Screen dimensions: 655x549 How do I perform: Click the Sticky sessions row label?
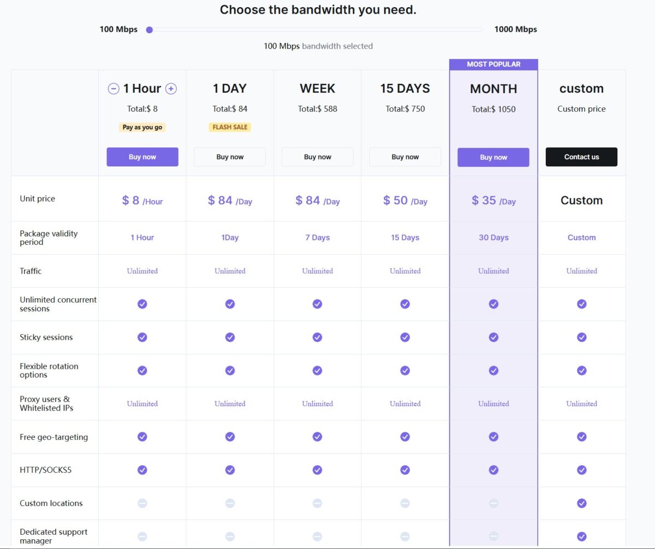(x=46, y=337)
